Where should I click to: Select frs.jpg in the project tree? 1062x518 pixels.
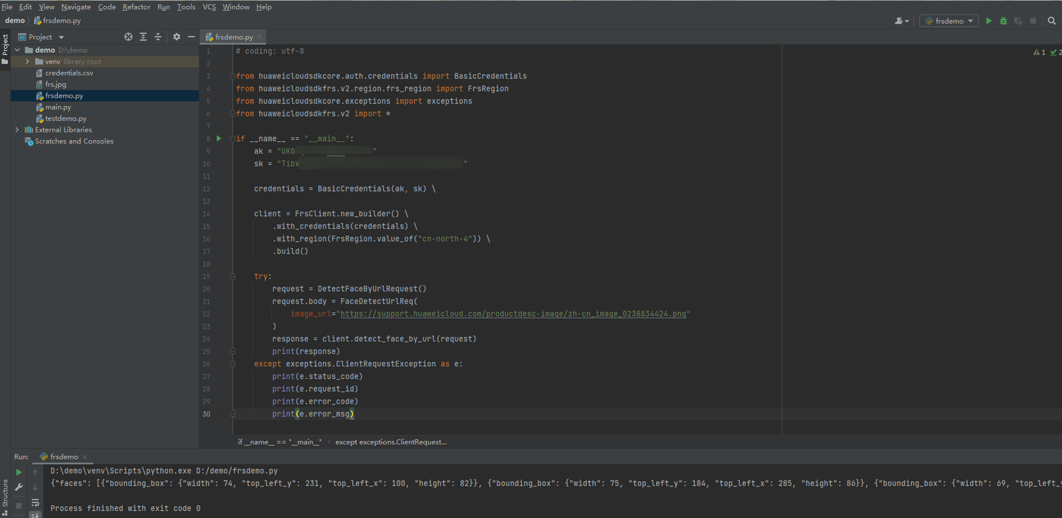pyautogui.click(x=56, y=84)
